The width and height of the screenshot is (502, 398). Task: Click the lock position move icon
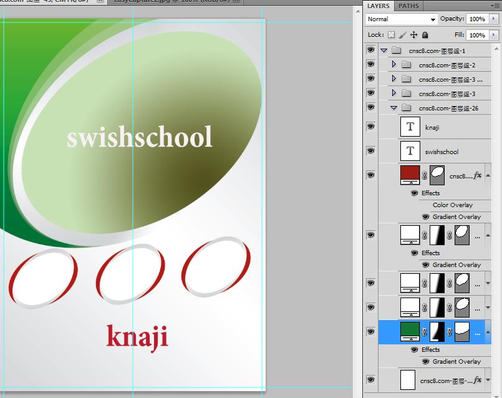(414, 36)
